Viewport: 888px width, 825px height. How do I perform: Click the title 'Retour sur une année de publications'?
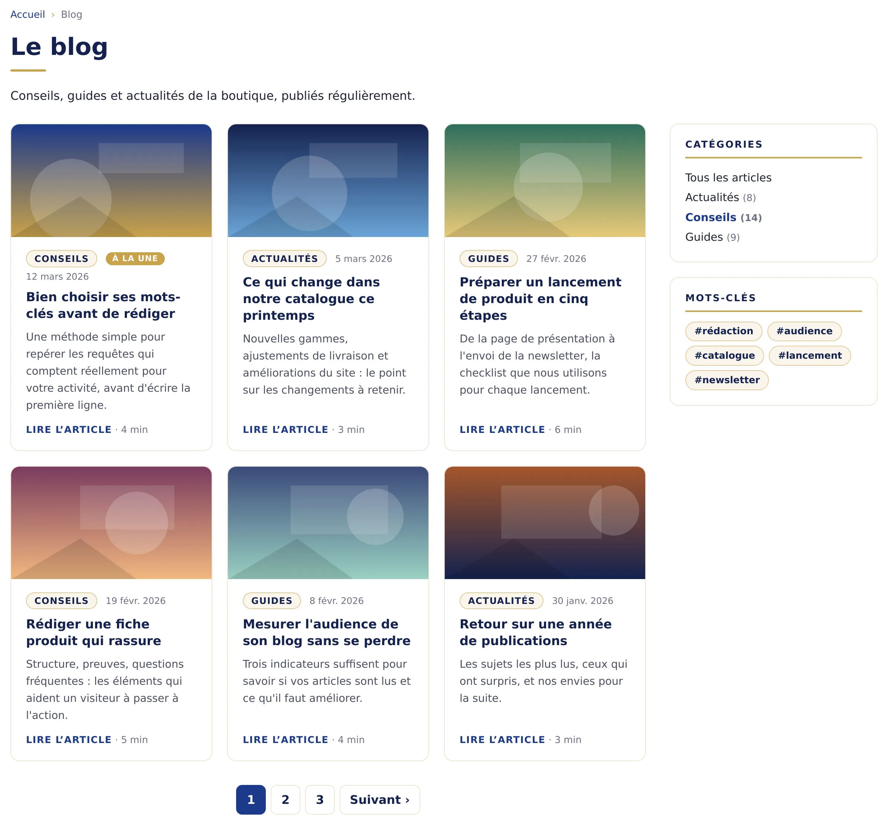coord(536,632)
